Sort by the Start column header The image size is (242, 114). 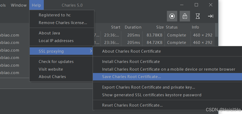point(116,27)
